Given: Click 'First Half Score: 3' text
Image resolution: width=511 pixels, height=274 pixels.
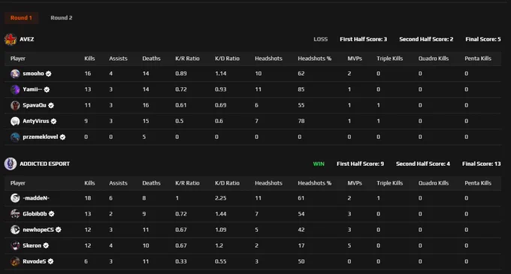Looking at the screenshot, I should (x=364, y=39).
